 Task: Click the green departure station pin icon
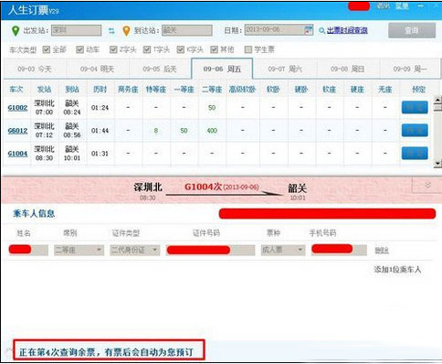pyautogui.click(x=16, y=30)
